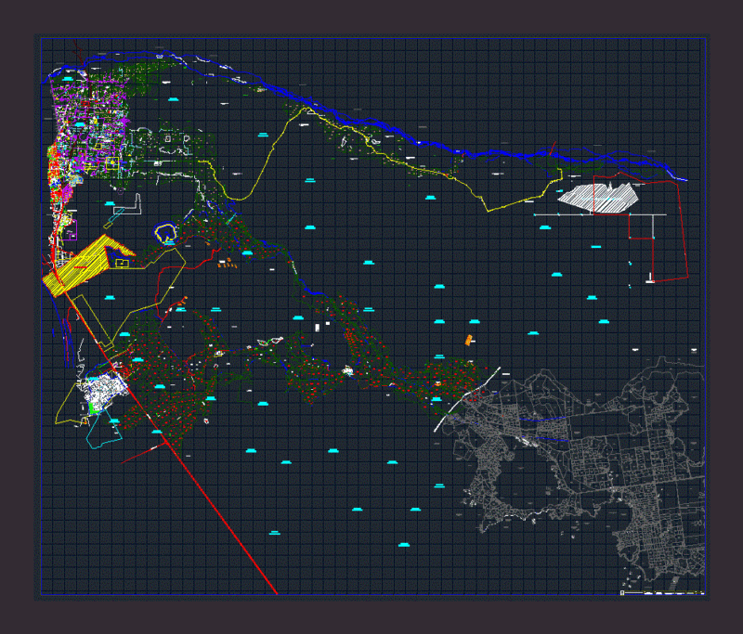Image resolution: width=743 pixels, height=634 pixels.
Task: Click the small yellow square in upper left
Action: tap(112, 163)
